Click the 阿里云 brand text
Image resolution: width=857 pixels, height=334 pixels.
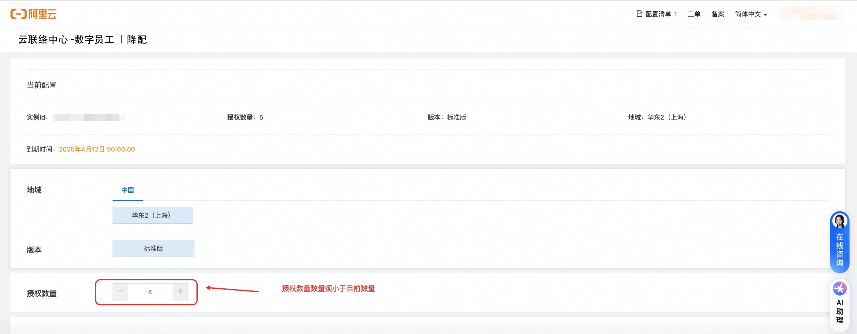pos(42,14)
